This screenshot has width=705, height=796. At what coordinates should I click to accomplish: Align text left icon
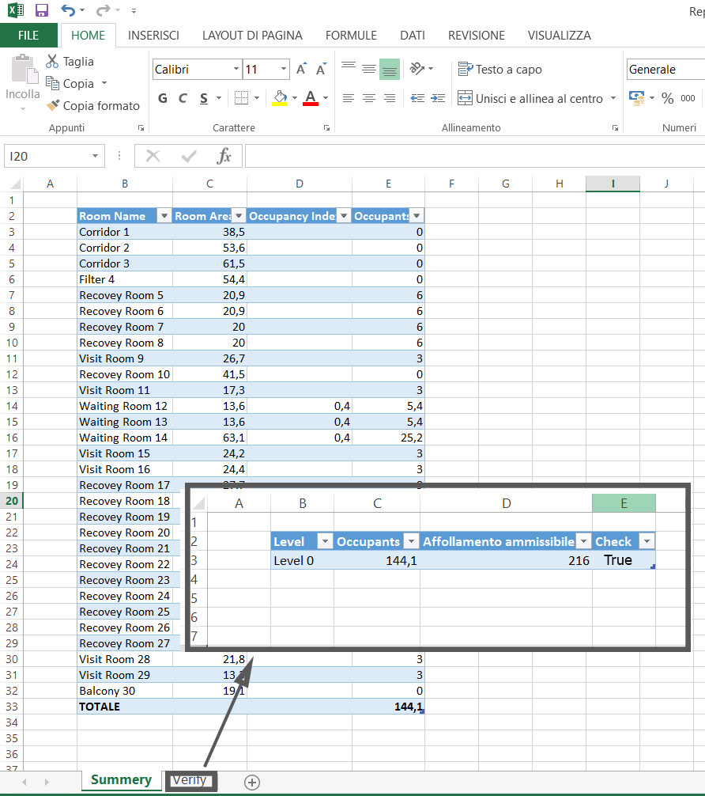(349, 98)
